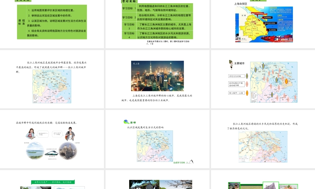Open the slide about 水乡风光和历史积淀

pyautogui.click(x=263, y=139)
